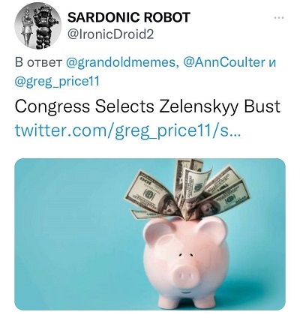Open the three-dot more options menu

tap(279, 18)
